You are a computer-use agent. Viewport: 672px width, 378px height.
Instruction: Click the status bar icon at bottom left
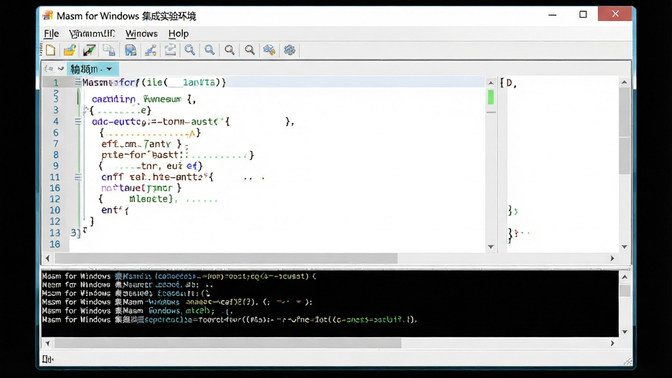pos(47,359)
